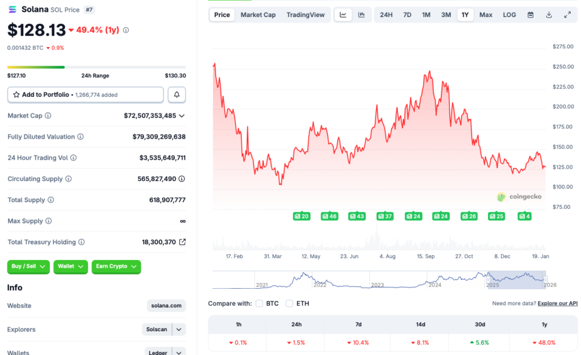Click the Explore our API link
Screen dimensions: 581x355
(557, 303)
